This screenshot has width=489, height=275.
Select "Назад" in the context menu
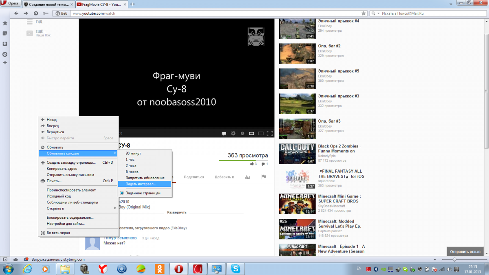pyautogui.click(x=78, y=120)
